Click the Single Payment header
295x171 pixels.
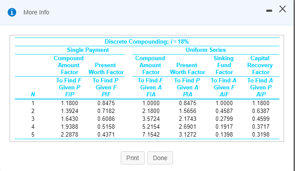pyautogui.click(x=88, y=50)
